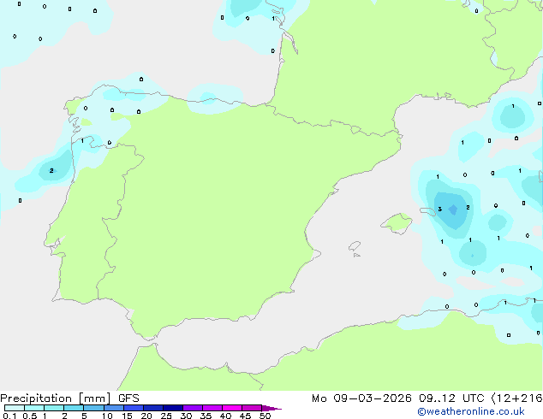Click the 40–45 mm magenta legend swatch
The image size is (543, 419).
pos(232,408)
